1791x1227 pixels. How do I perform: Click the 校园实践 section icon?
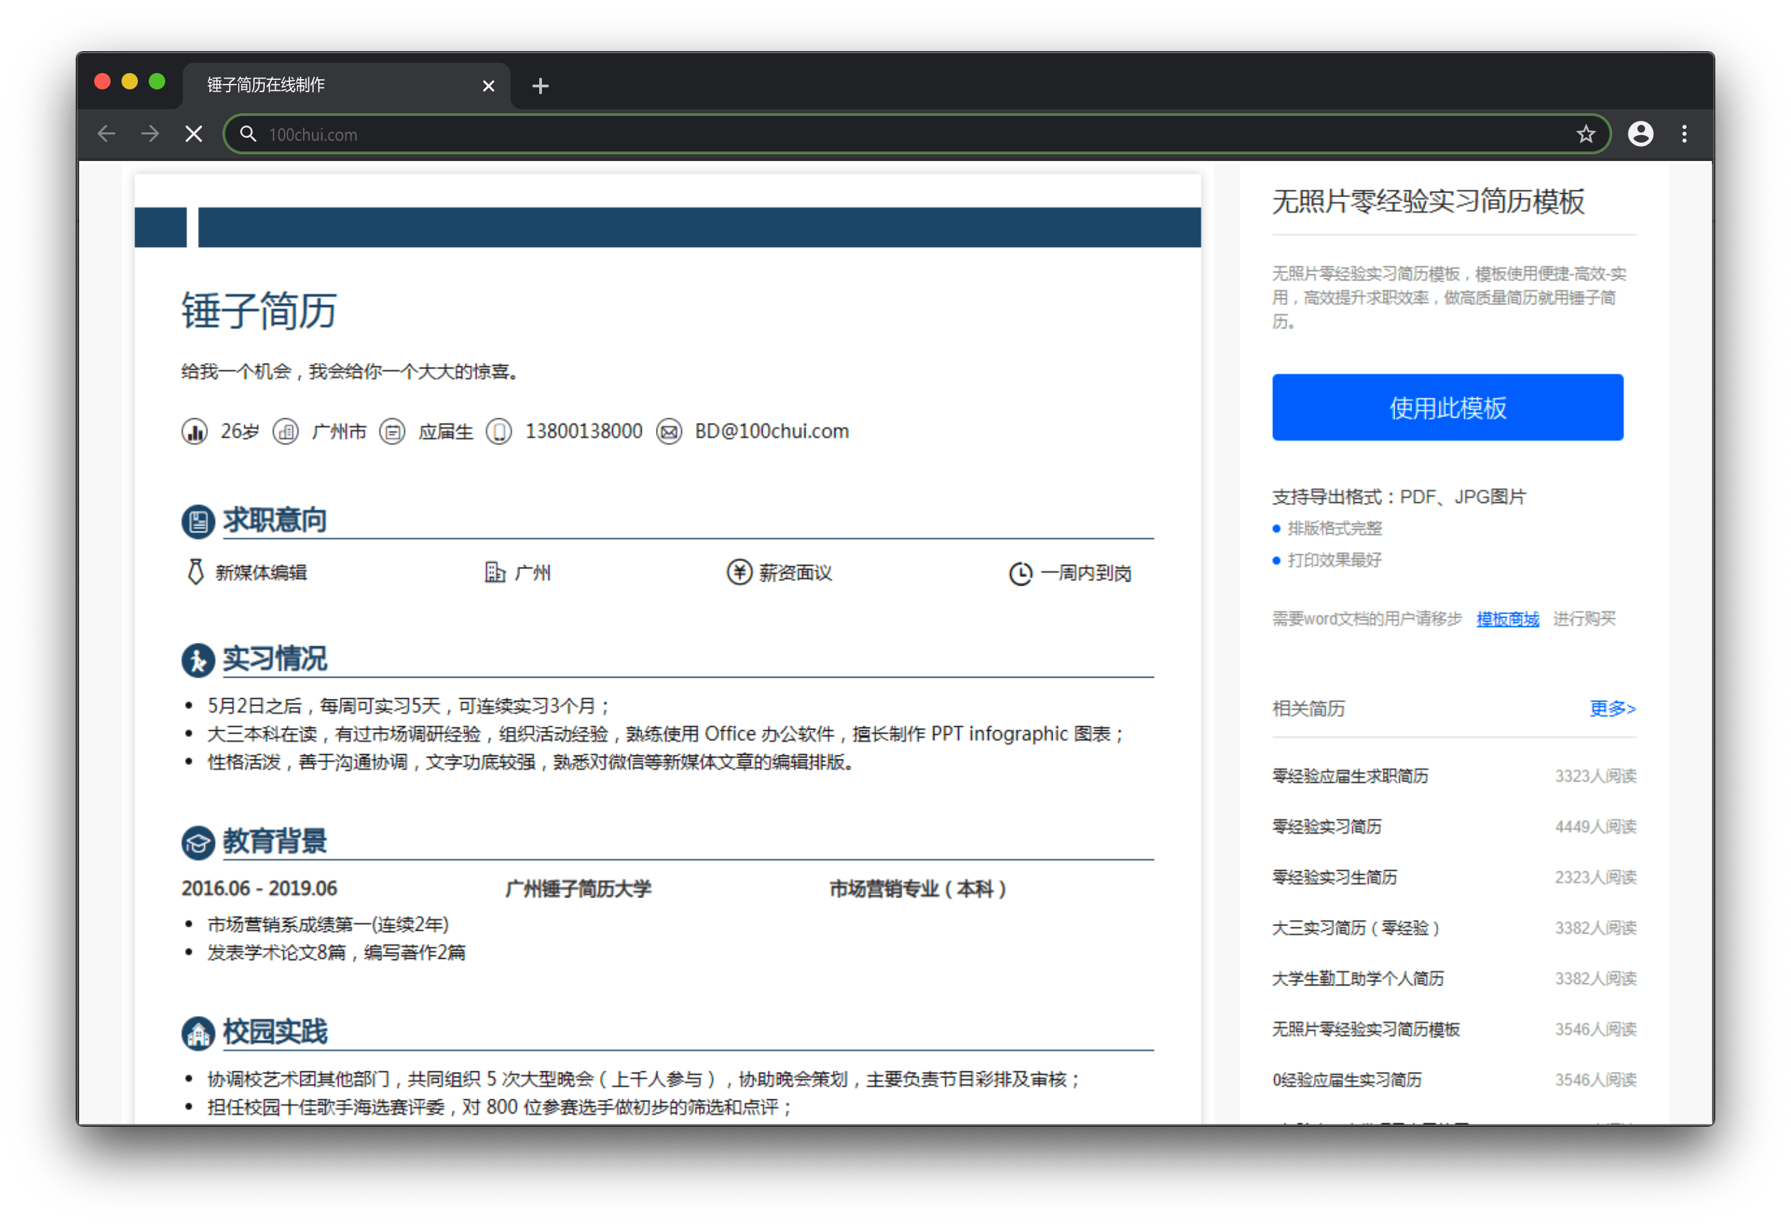tap(198, 1034)
